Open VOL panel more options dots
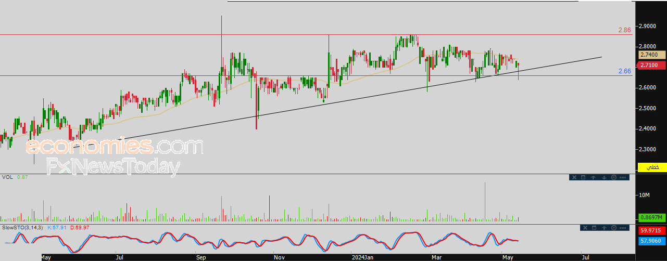 point(623,177)
